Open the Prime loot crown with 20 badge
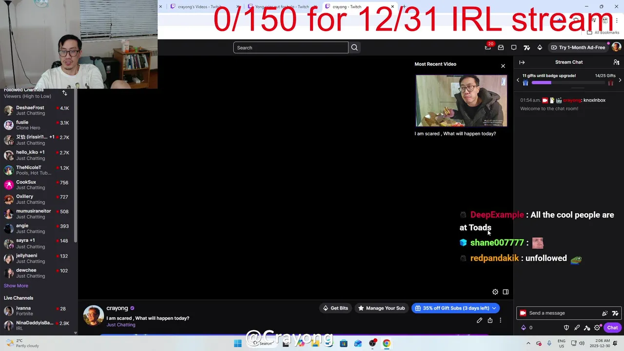Image resolution: width=624 pixels, height=351 pixels. click(488, 47)
